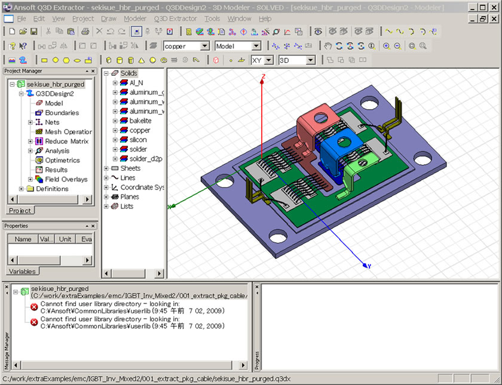Open the Help menu
This screenshot has width=502, height=385.
(x=265, y=19)
